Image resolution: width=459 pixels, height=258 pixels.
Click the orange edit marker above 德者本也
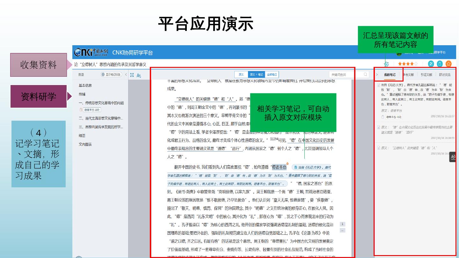288,164
